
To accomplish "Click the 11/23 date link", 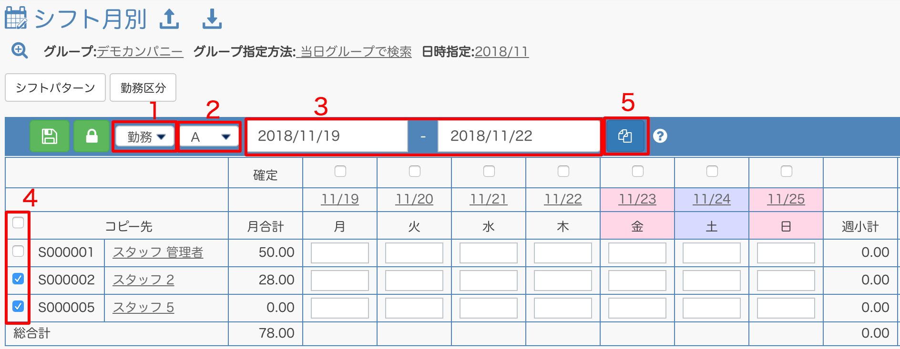I will 637,199.
